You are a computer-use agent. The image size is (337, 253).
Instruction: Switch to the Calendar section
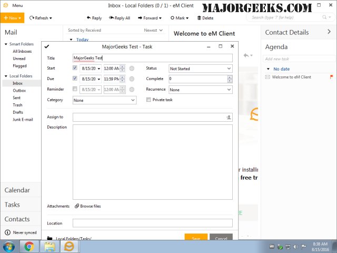17,190
